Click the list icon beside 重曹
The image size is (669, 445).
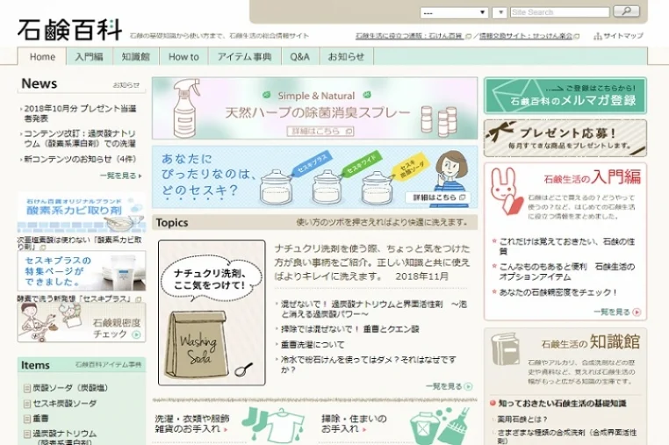click(x=27, y=419)
